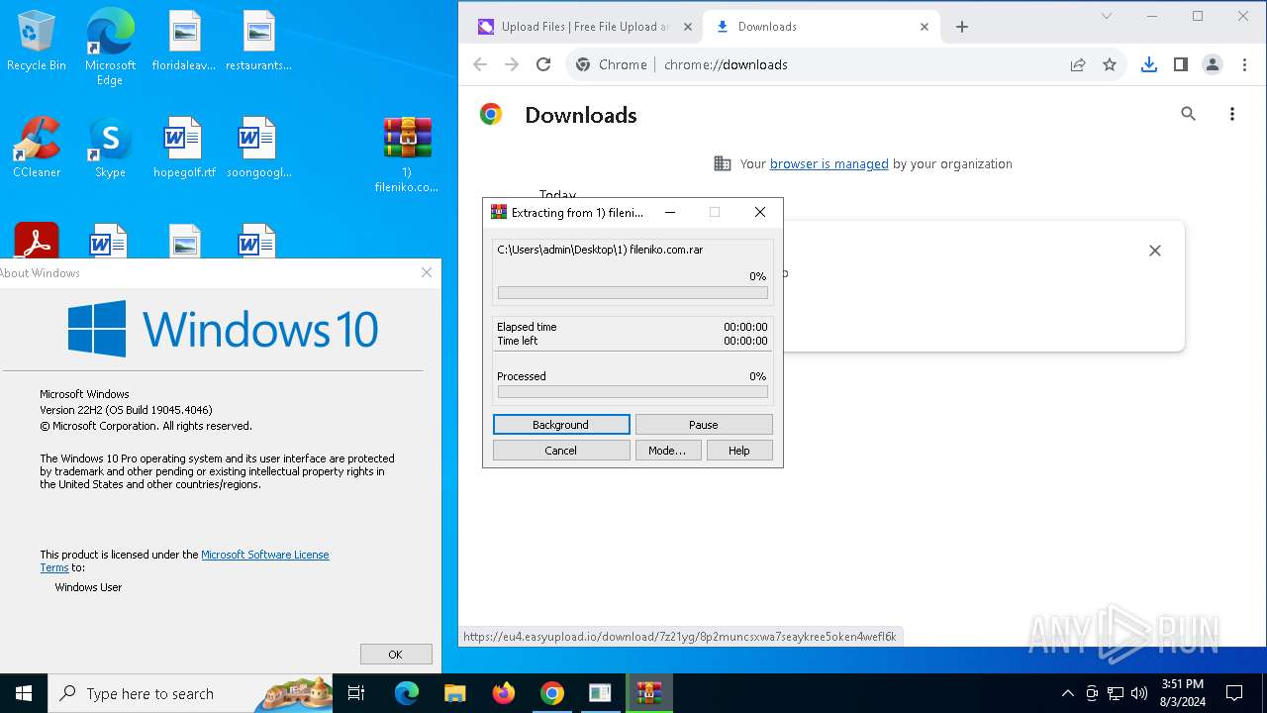Open Downloads page more actions menu
Viewport: 1267px width, 713px height.
[x=1232, y=114]
